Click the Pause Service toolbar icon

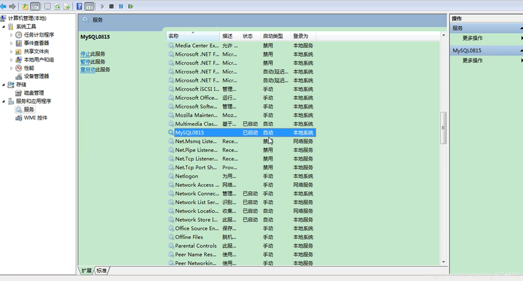(121, 6)
